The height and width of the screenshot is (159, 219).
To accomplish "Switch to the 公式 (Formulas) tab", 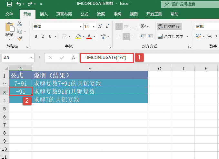I will pyautogui.click(x=85, y=14).
